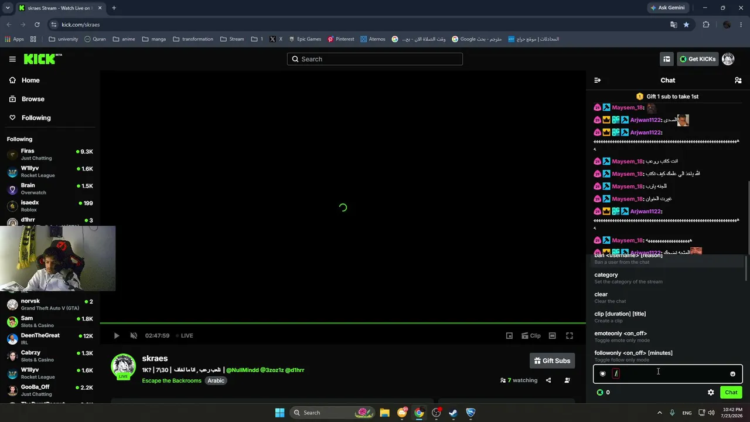This screenshot has width=750, height=422.
Task: Click the Gift Subs button
Action: 552,361
